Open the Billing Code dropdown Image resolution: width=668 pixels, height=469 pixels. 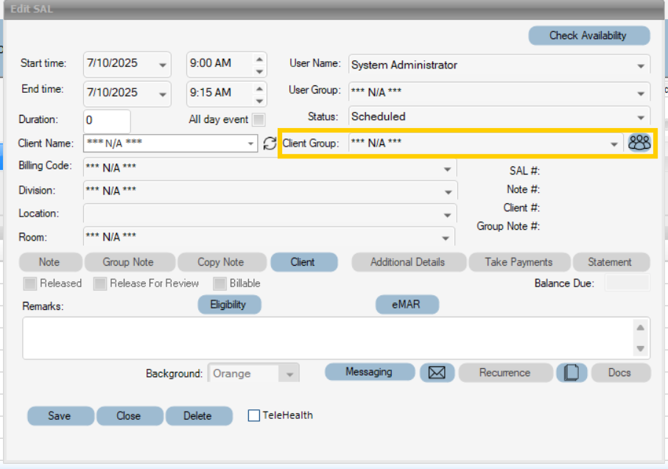[x=446, y=167]
